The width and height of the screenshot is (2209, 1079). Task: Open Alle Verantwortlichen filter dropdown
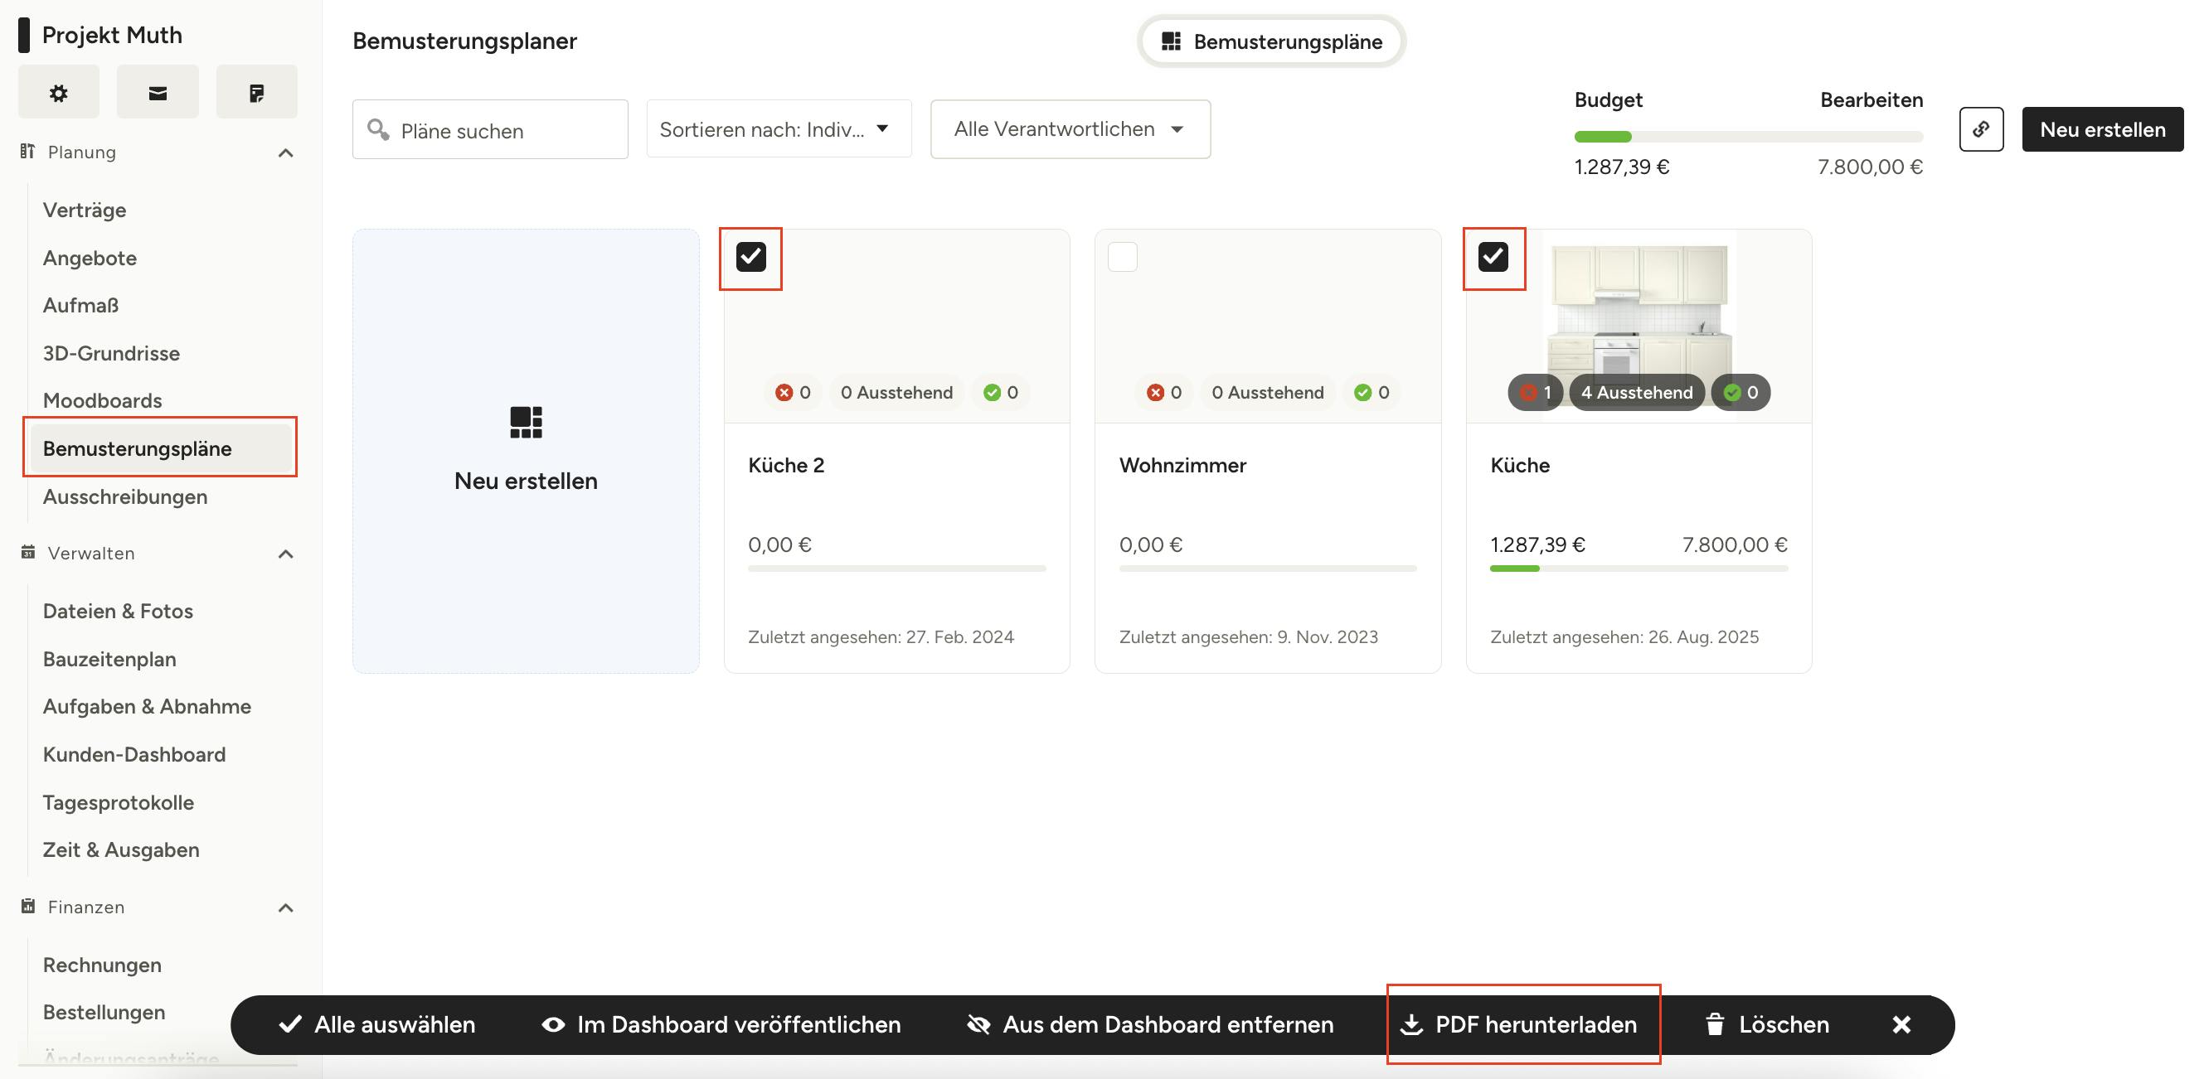tap(1070, 129)
